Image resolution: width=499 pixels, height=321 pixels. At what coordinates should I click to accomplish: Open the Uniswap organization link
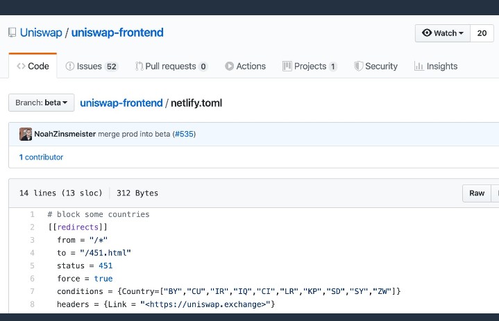point(41,33)
